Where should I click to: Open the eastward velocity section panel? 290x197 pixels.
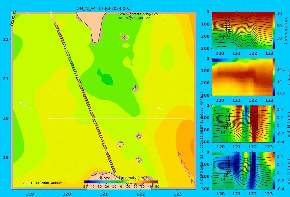point(242,171)
